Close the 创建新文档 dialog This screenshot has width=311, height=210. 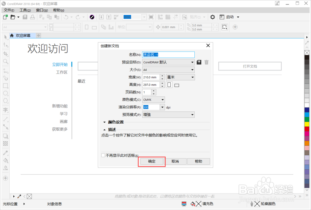click(x=208, y=46)
